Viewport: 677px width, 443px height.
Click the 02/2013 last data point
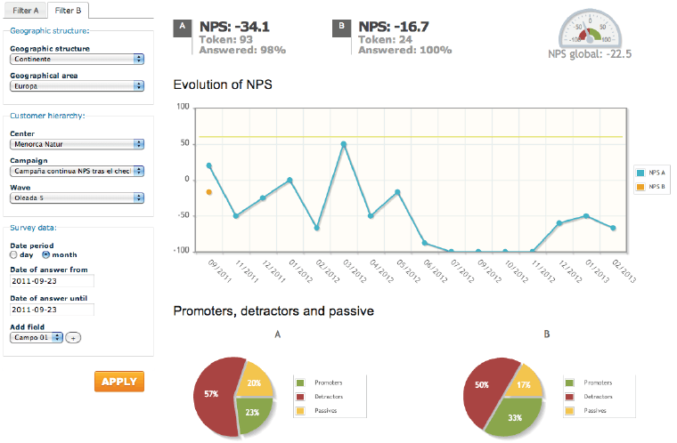pos(613,228)
